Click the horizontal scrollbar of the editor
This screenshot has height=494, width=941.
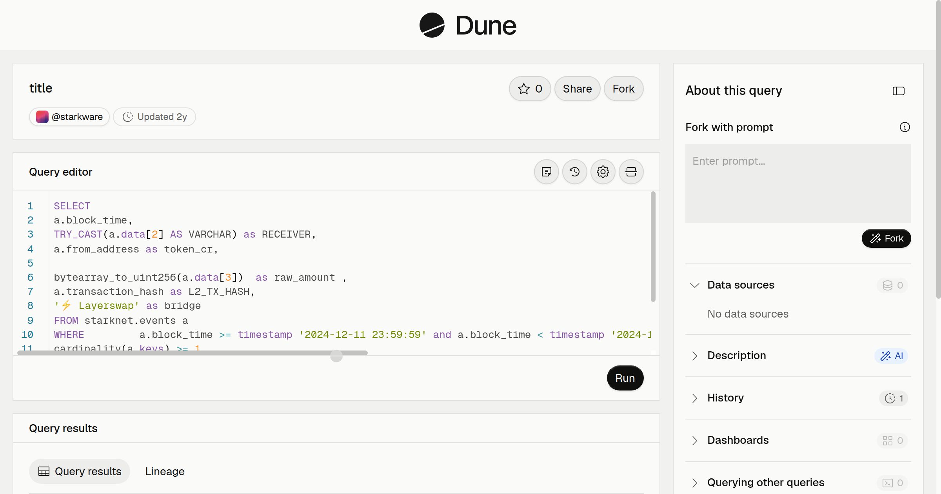(x=193, y=353)
